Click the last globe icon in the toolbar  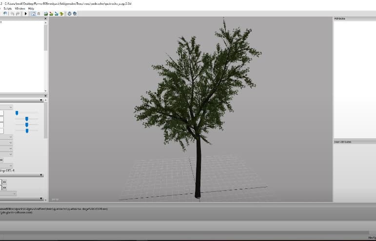[75, 14]
